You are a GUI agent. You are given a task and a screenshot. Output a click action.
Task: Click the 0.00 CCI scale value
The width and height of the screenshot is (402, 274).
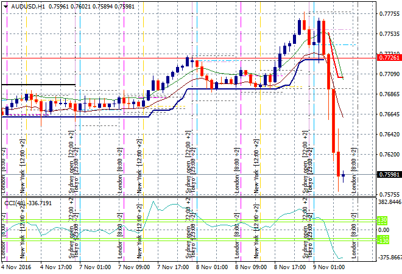coord(384,230)
